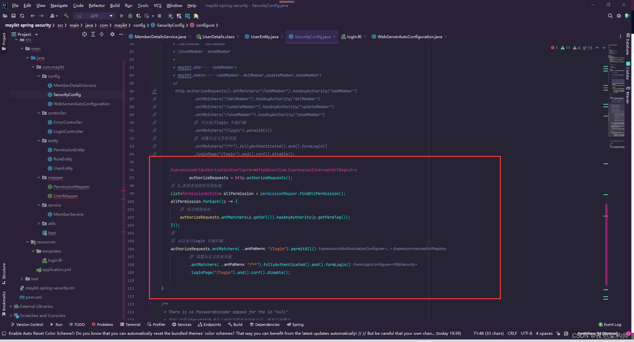Open the Endpoints tool window
634x342 pixels.
coord(209,325)
